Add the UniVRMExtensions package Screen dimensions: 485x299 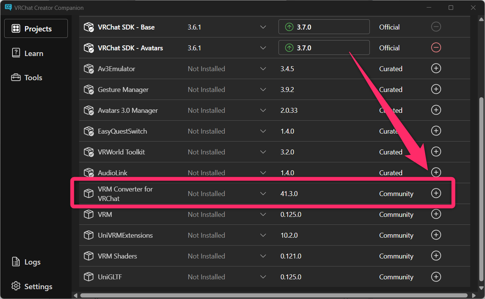[x=436, y=235]
